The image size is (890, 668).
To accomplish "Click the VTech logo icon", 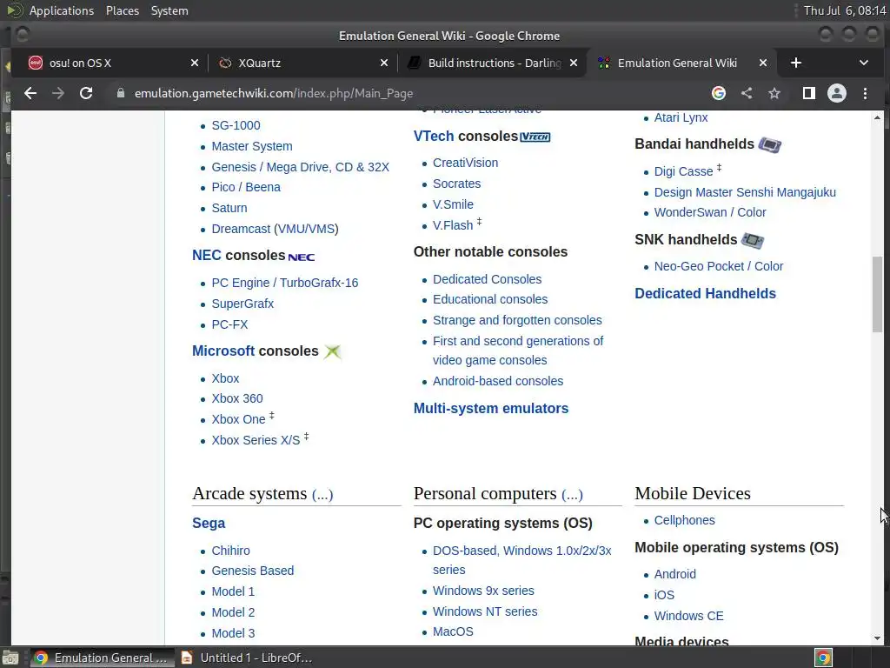I will tap(535, 137).
